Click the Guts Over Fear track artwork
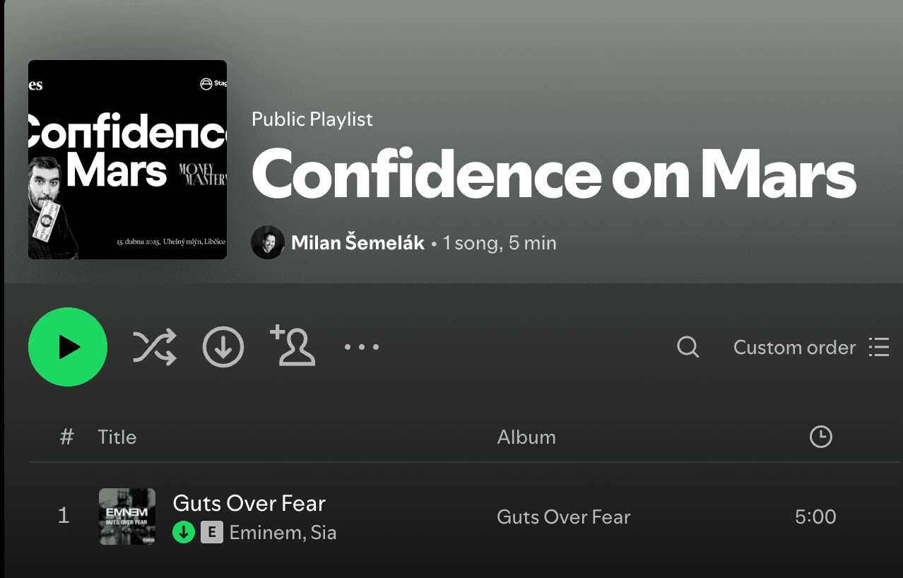The image size is (903, 578). tap(127, 517)
